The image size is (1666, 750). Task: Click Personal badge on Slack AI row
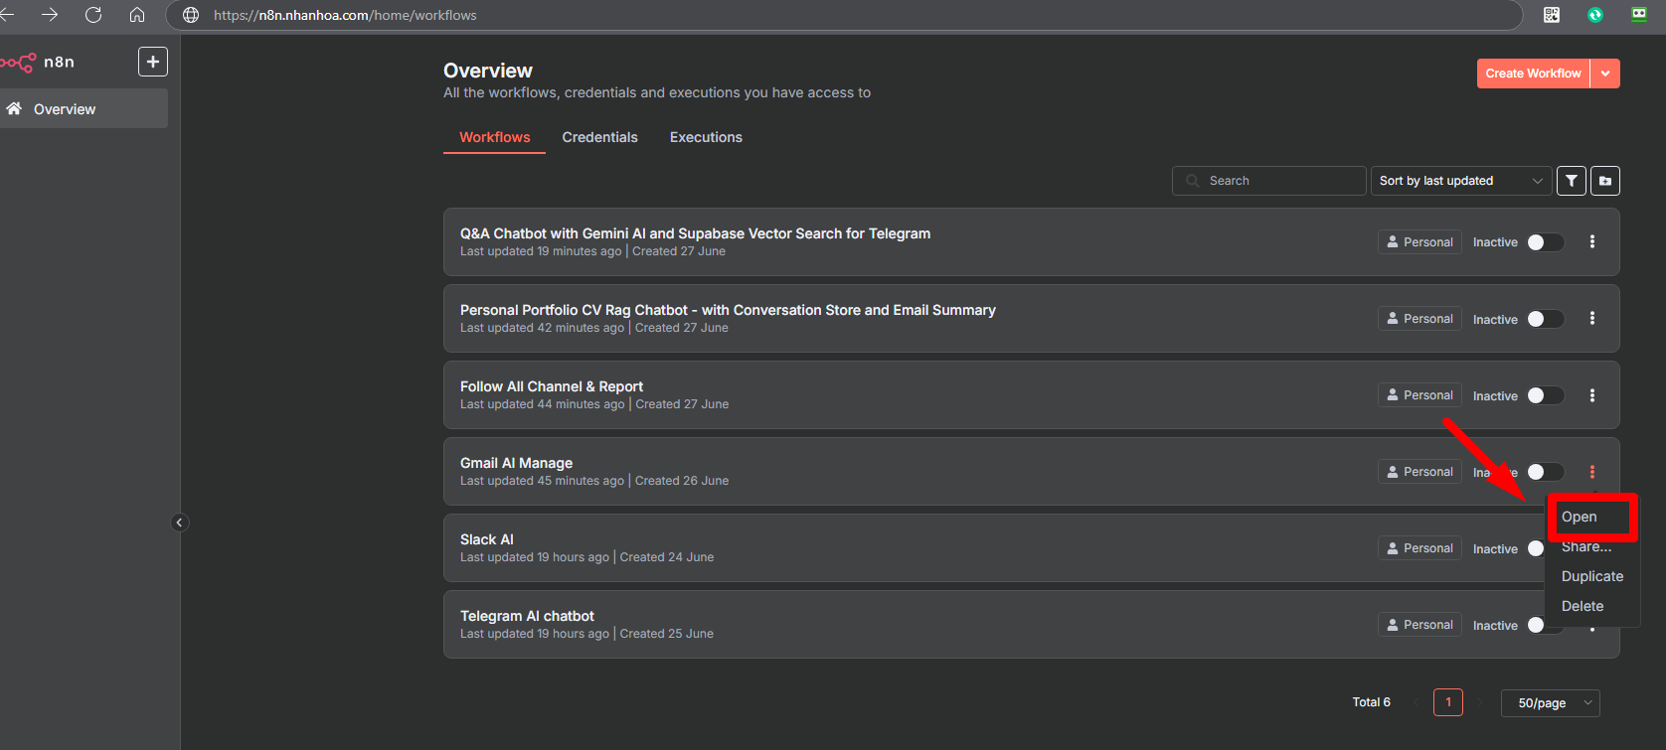click(x=1419, y=548)
